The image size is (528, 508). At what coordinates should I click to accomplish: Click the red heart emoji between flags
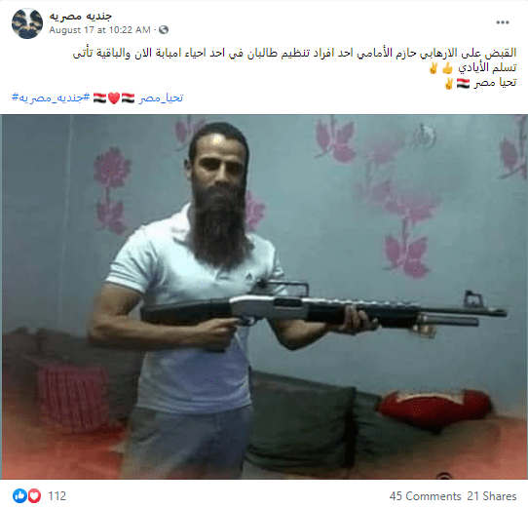[x=114, y=98]
